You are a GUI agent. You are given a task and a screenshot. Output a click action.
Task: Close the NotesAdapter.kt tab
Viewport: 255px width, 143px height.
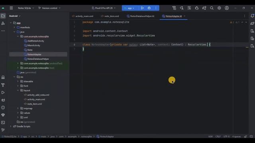click(184, 16)
